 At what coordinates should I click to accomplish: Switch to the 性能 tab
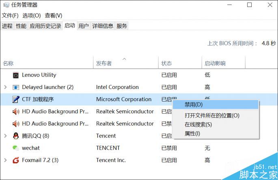(x=21, y=26)
